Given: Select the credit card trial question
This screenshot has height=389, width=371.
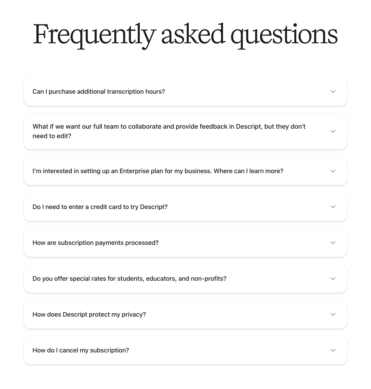Looking at the screenshot, I should coord(100,207).
